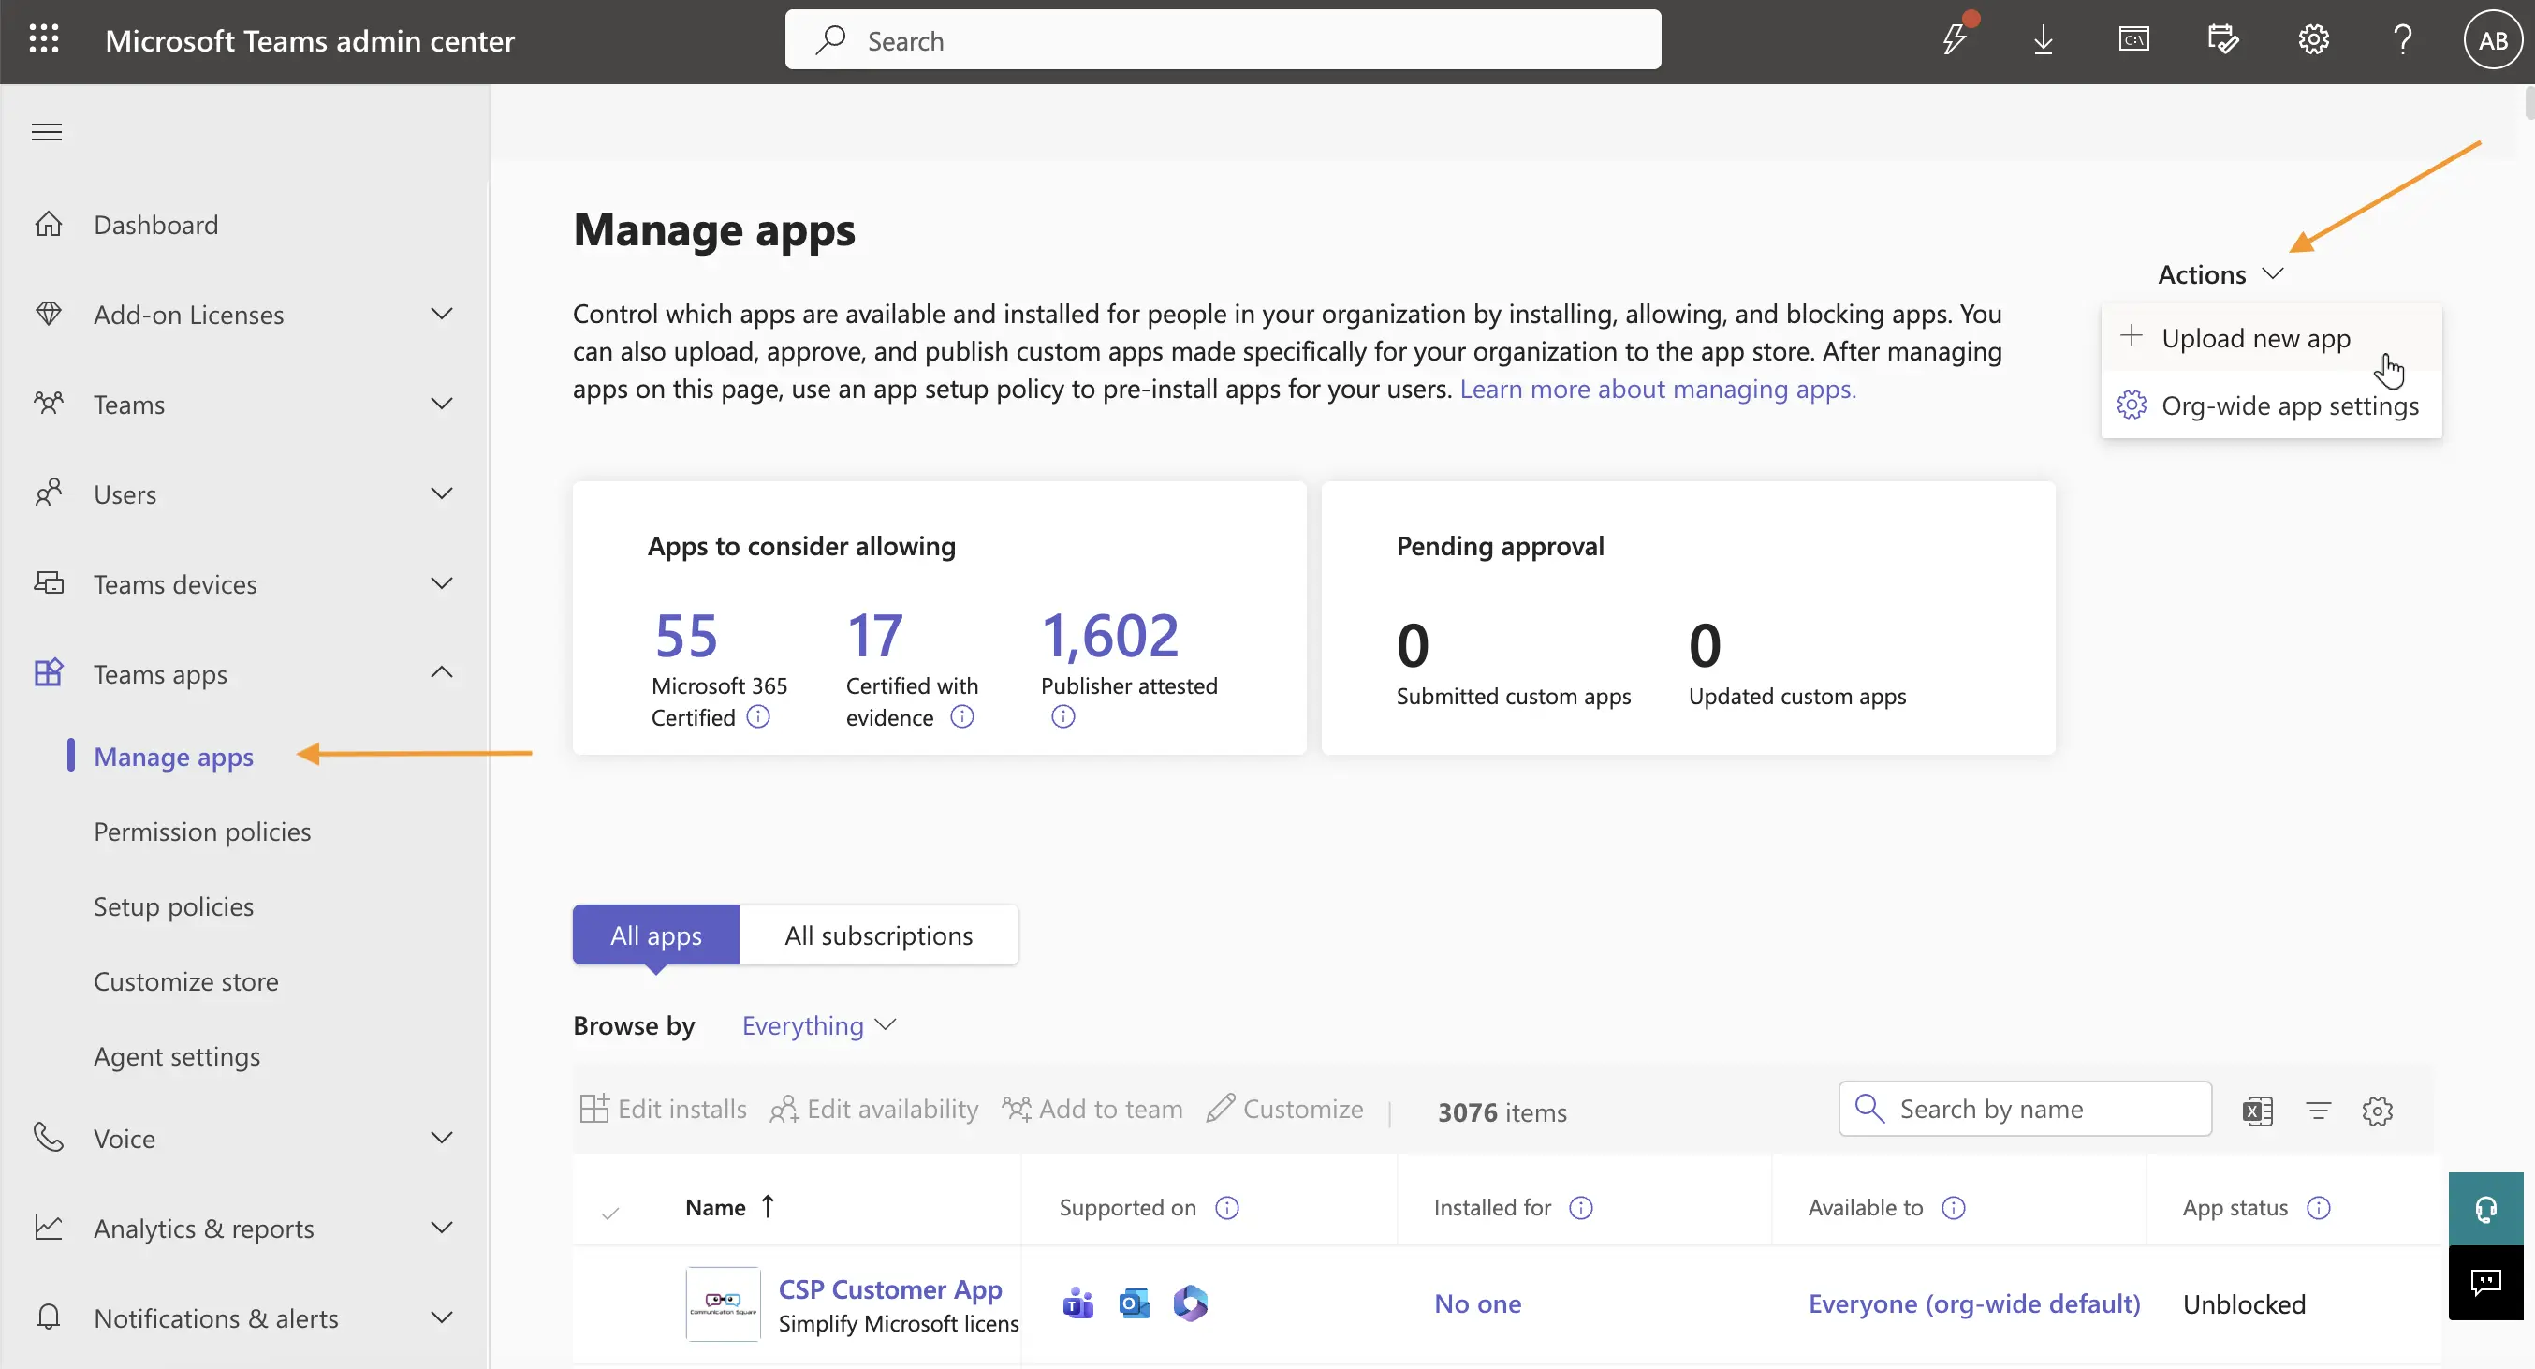2535x1369 pixels.
Task: Select the All apps tab
Action: tap(655, 934)
